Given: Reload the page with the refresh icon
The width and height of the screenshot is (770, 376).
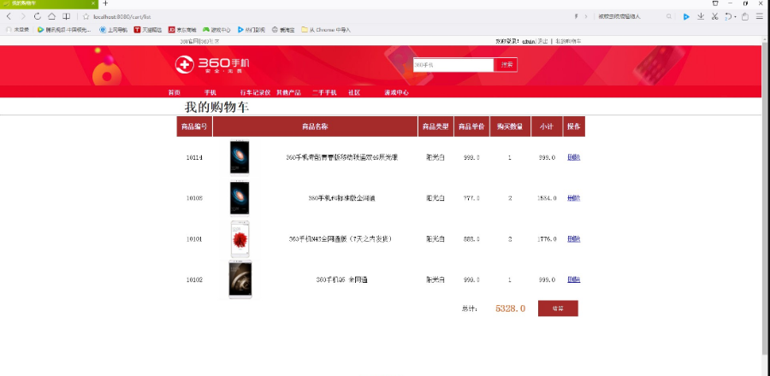Looking at the screenshot, I should click(x=38, y=16).
